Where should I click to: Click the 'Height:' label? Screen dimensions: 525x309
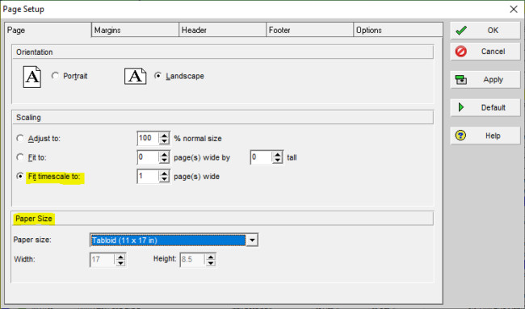165,258
